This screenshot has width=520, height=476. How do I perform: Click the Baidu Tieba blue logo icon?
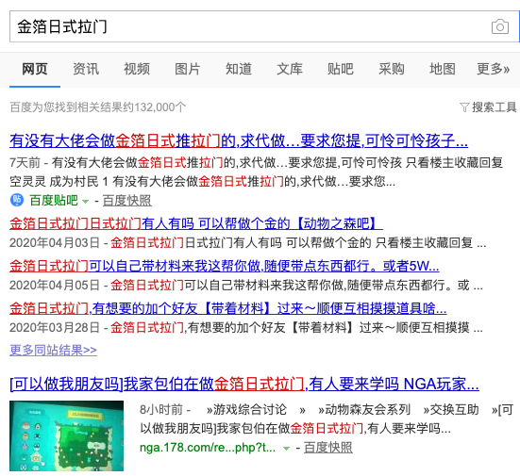[x=17, y=200]
